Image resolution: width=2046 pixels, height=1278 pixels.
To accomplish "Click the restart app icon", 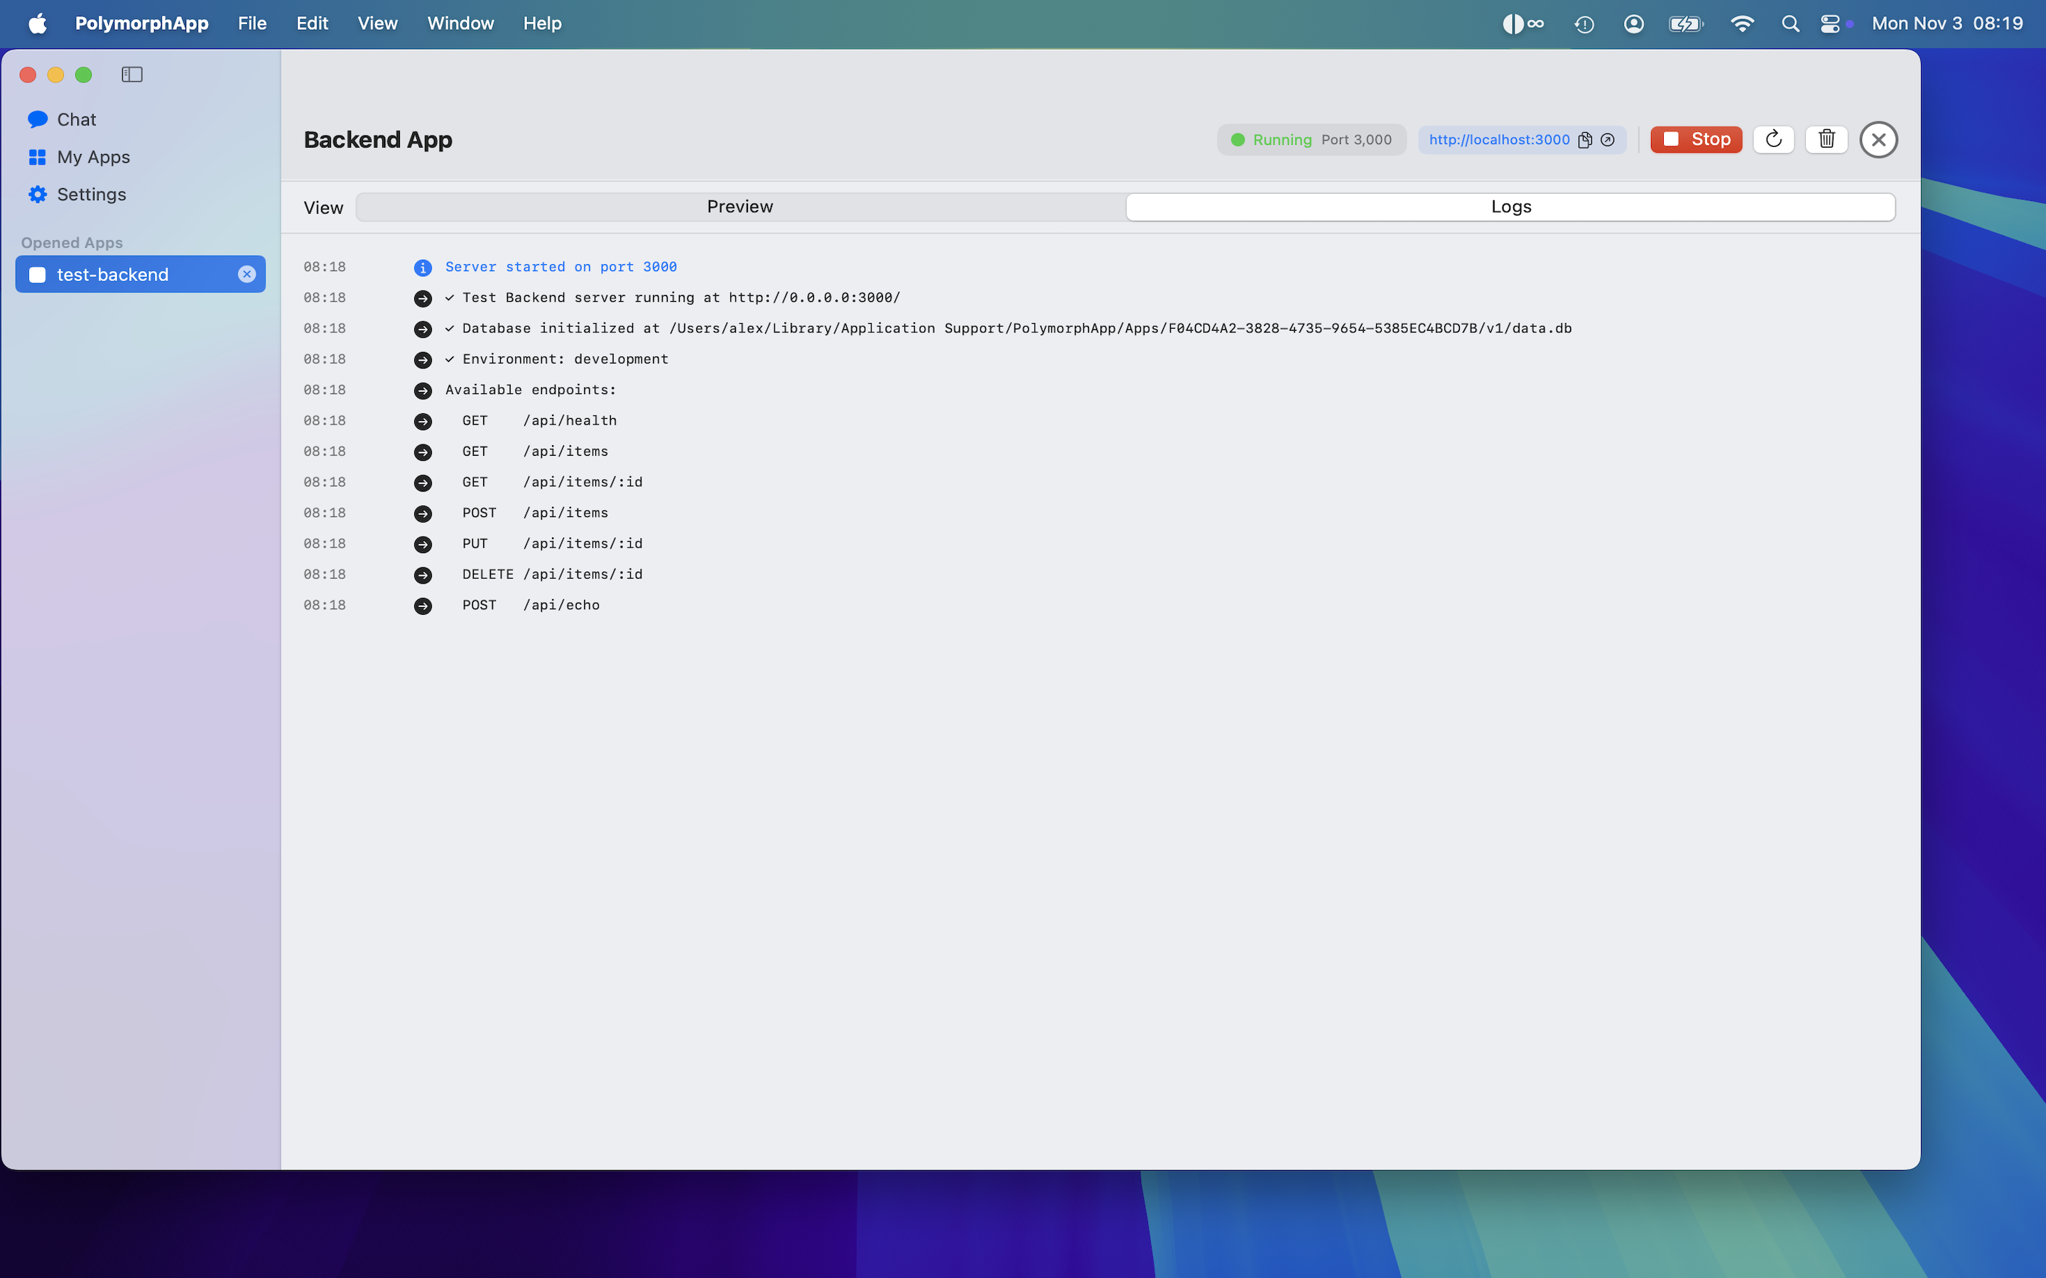I will coord(1773,139).
